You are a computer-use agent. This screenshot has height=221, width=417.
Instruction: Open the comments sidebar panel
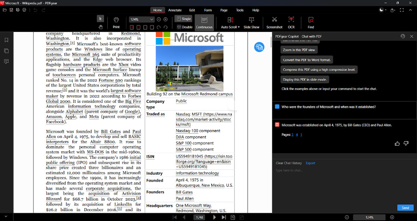click(6, 61)
